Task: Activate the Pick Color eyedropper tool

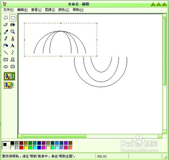Action: pyautogui.click(x=6, y=32)
